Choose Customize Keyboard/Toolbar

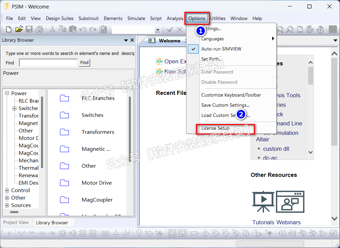pyautogui.click(x=231, y=95)
